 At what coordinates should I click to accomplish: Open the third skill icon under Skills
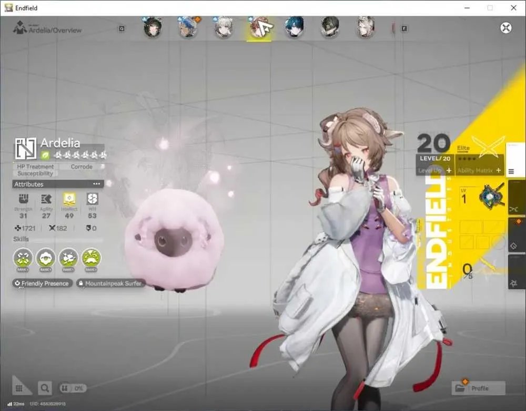(68, 258)
